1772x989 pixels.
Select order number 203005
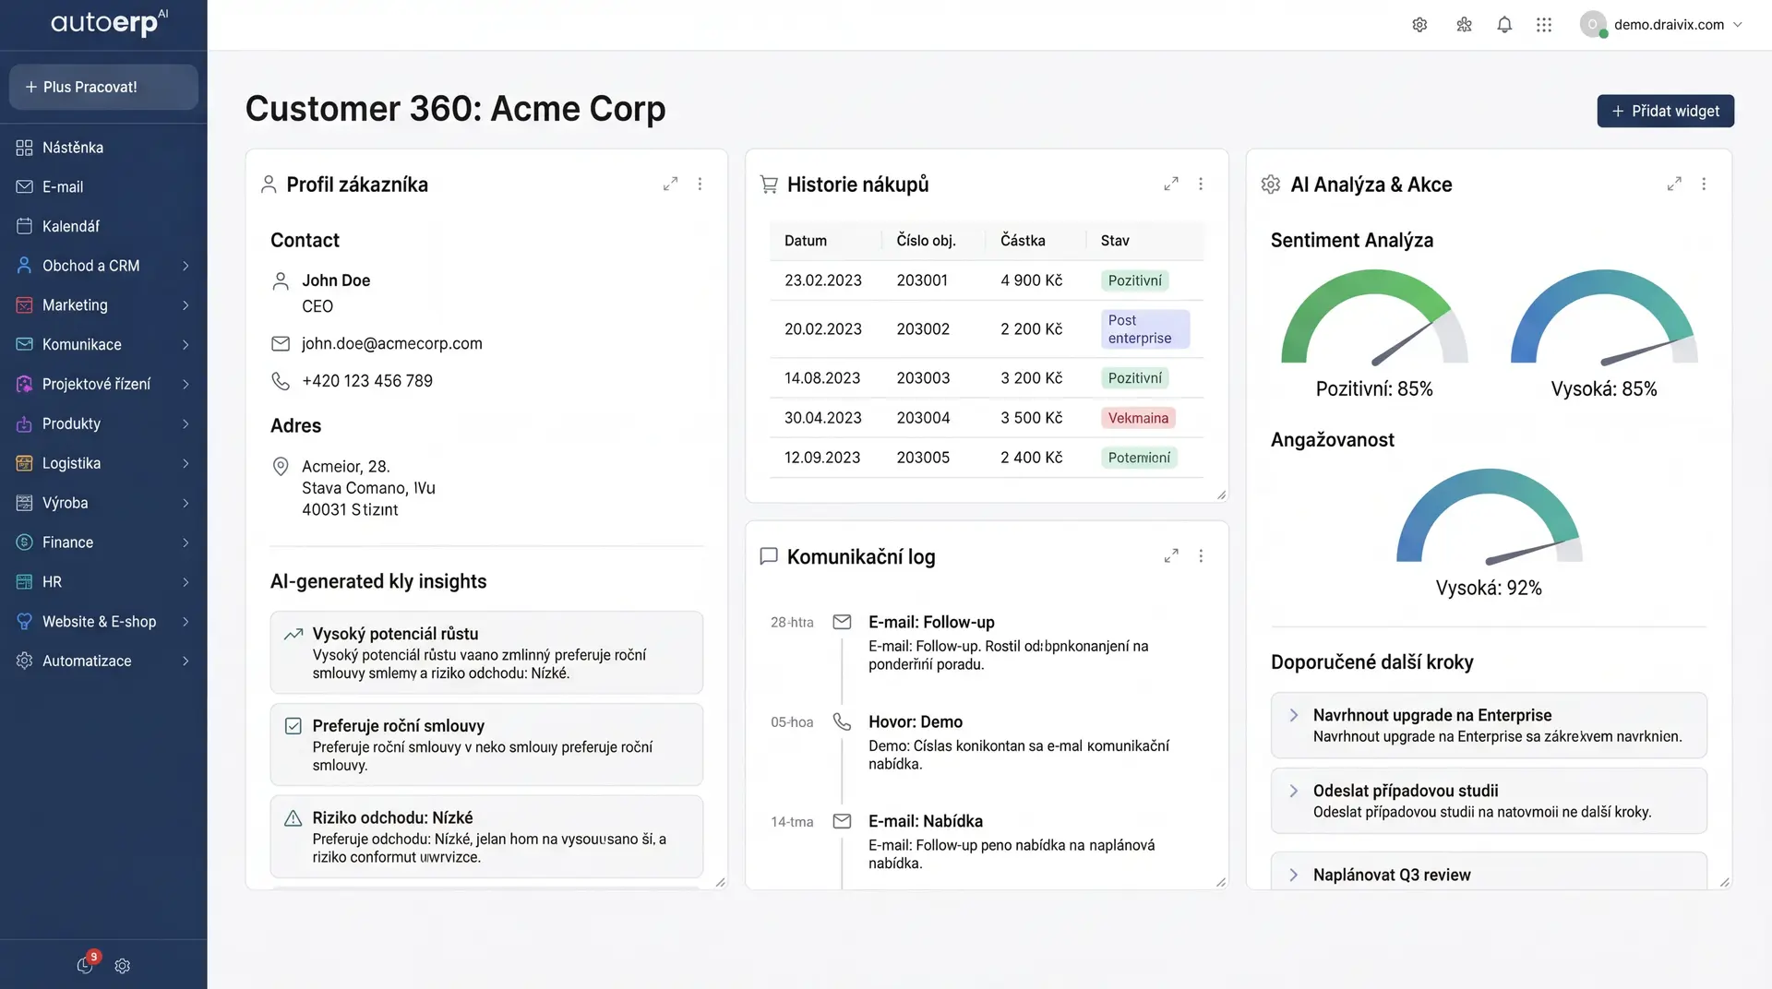coord(923,458)
